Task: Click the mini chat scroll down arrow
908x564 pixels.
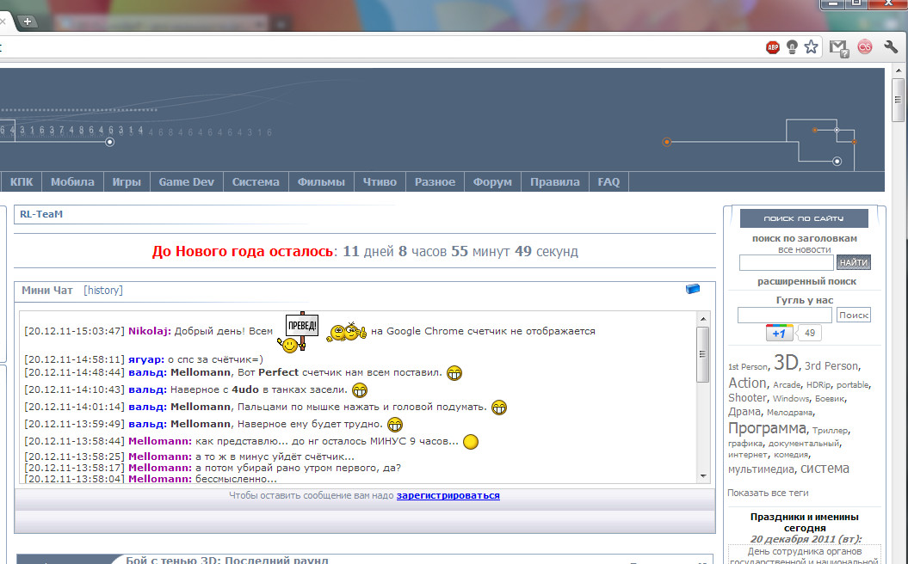Action: coord(703,476)
